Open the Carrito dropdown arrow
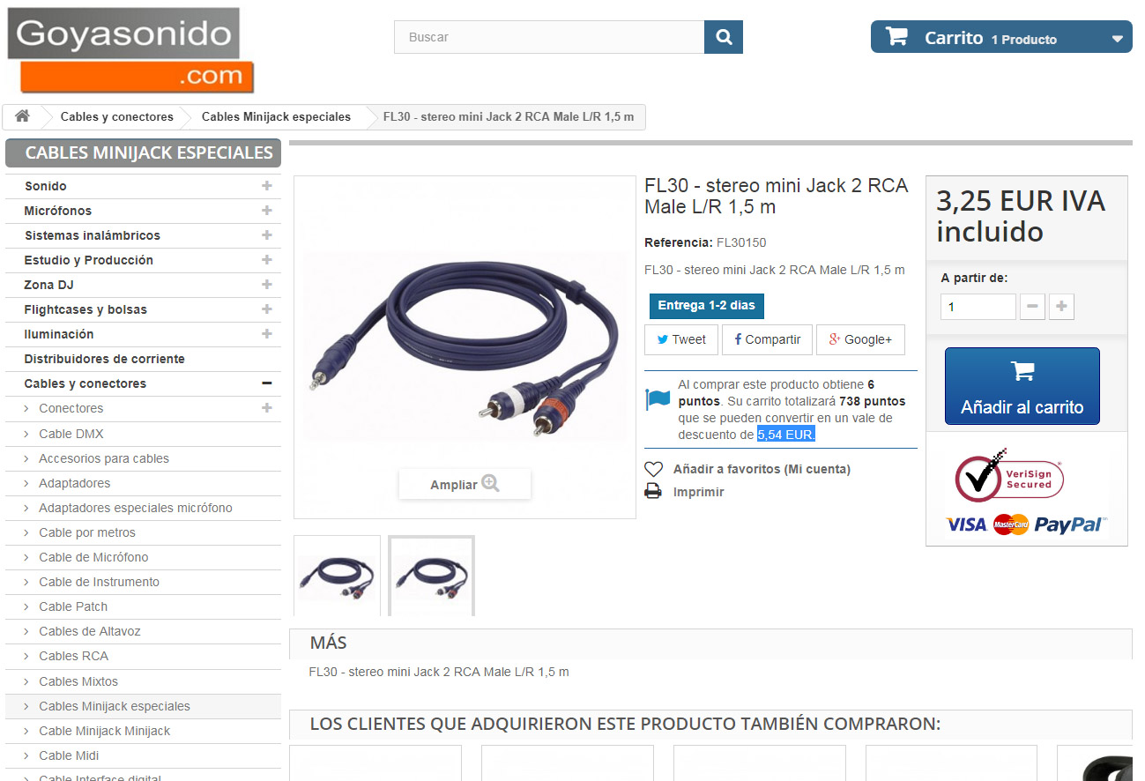The image size is (1145, 781). click(1117, 39)
